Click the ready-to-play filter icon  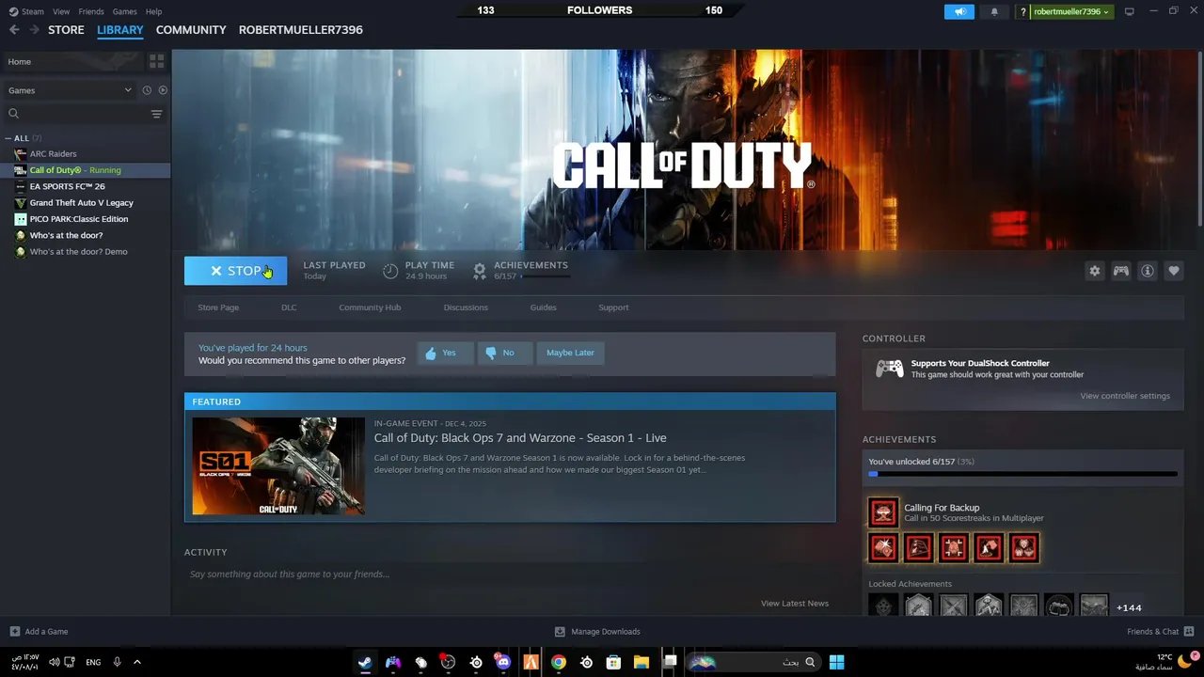pos(163,90)
